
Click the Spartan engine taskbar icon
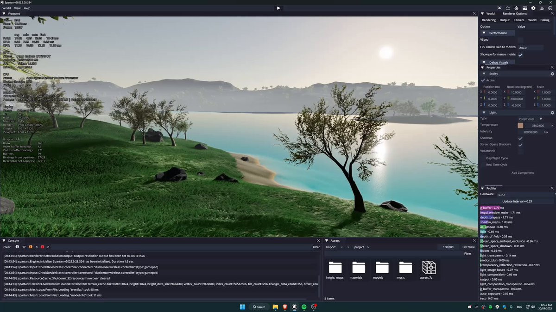pos(295,307)
